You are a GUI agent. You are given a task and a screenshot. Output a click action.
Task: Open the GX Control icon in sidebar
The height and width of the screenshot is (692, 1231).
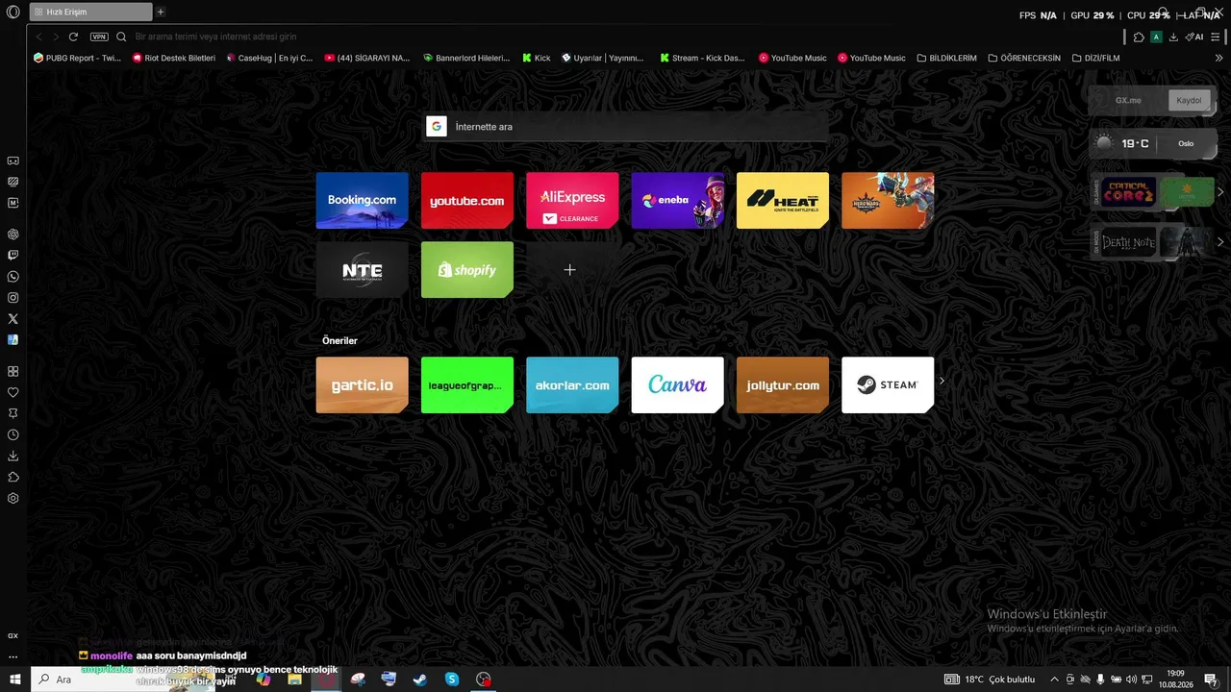[x=13, y=635]
